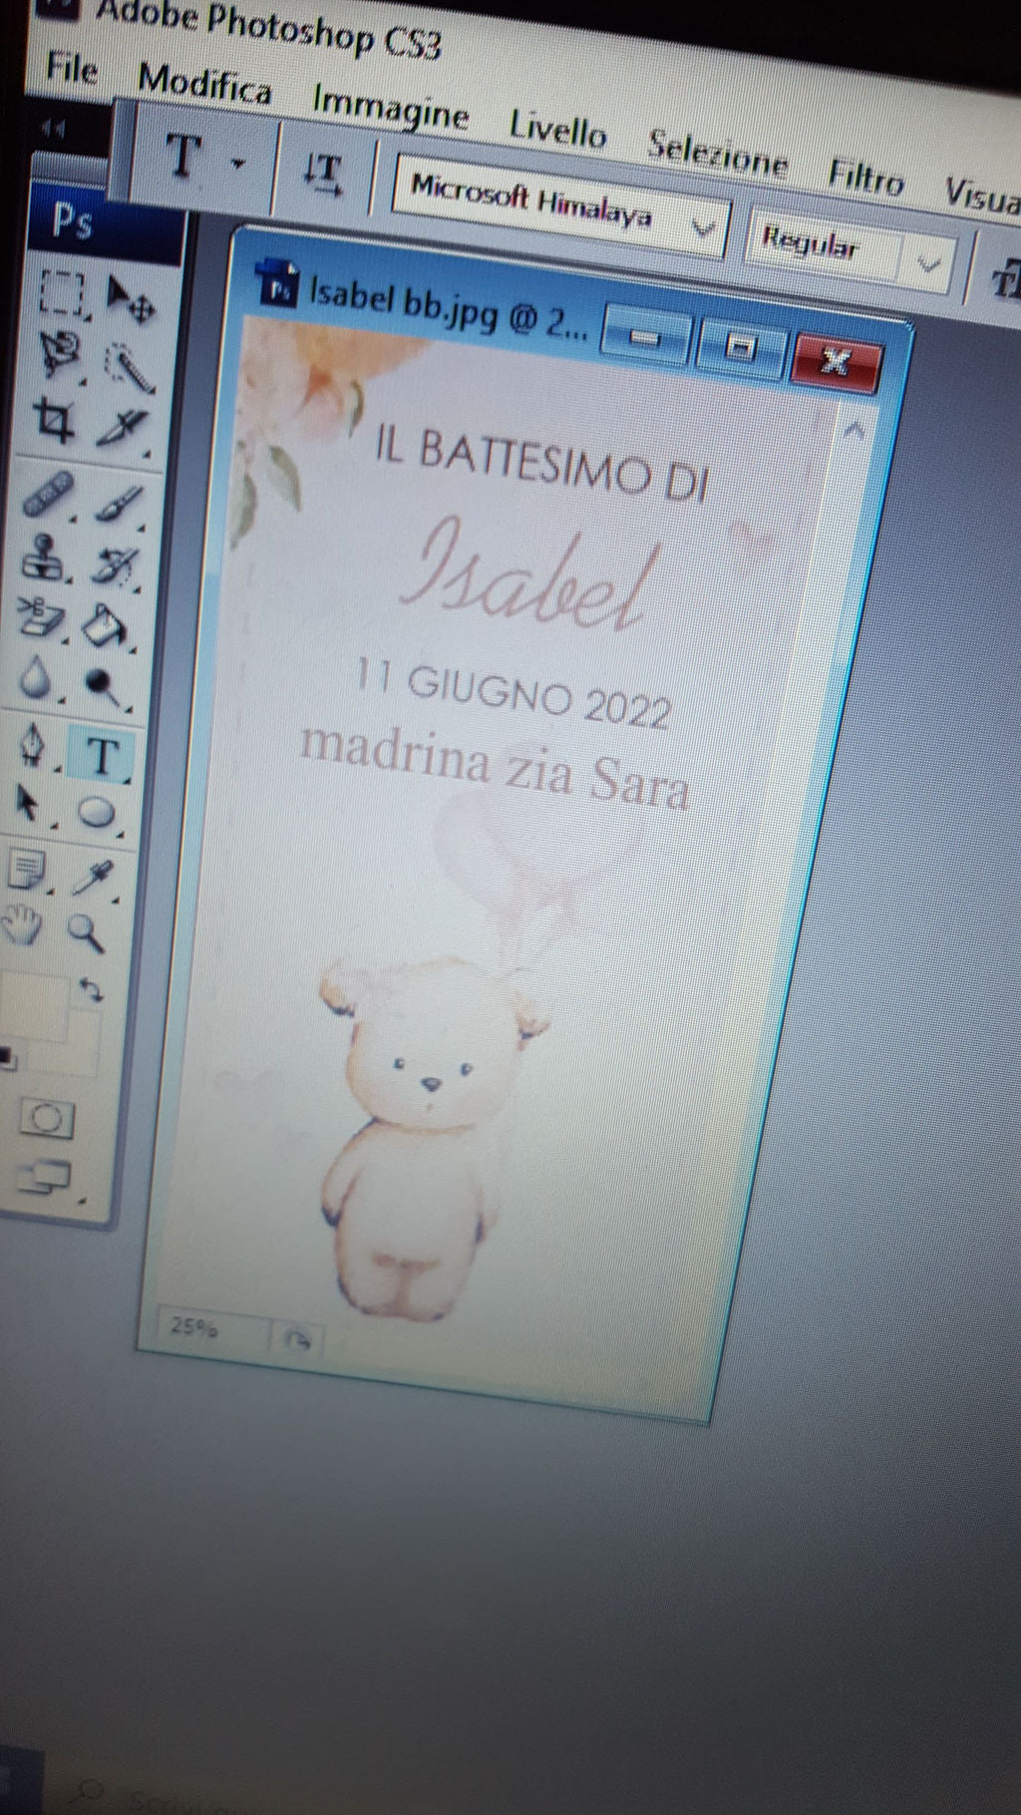Change screen mode button
The height and width of the screenshot is (1815, 1021).
(47, 1178)
